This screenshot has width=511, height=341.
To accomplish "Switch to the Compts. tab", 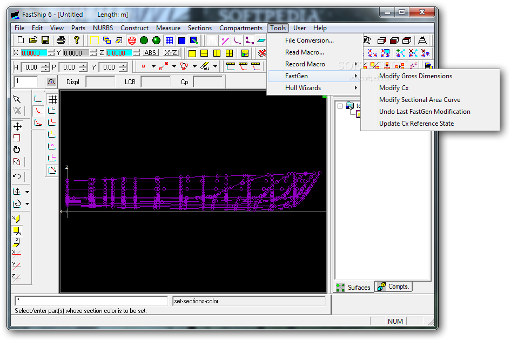I will (x=393, y=287).
